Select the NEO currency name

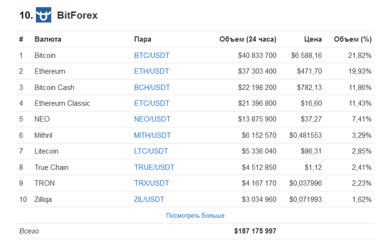tap(42, 119)
